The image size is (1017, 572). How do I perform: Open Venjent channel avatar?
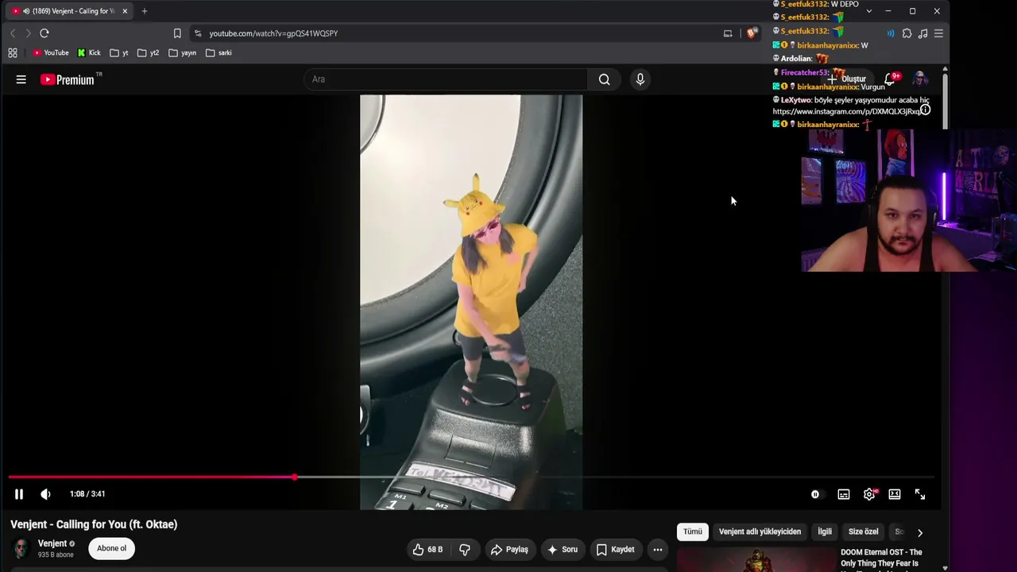[x=21, y=548]
